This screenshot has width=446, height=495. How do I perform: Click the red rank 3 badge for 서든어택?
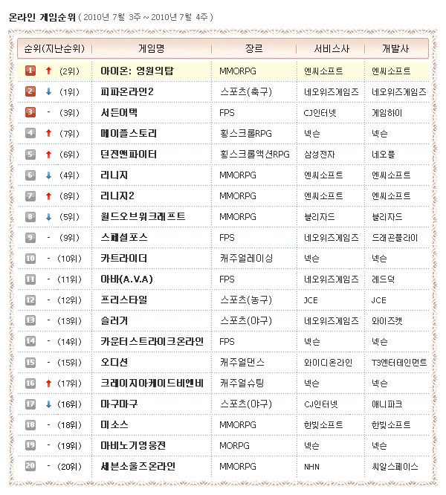tap(30, 112)
